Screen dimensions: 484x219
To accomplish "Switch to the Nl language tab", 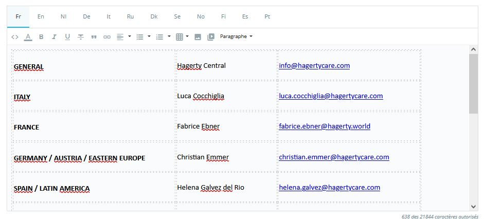I will [64, 17].
